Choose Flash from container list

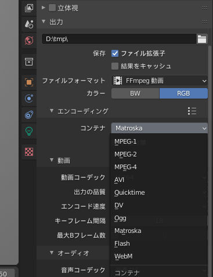[158, 243]
